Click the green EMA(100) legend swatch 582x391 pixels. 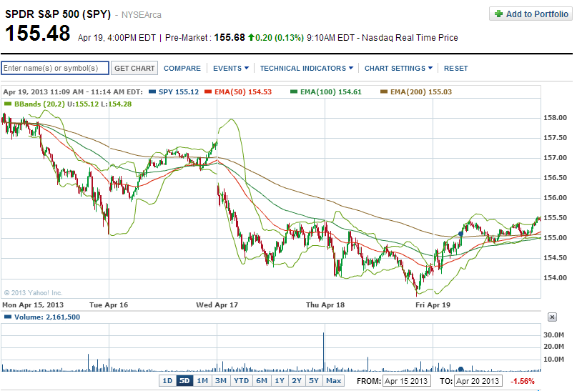point(294,92)
